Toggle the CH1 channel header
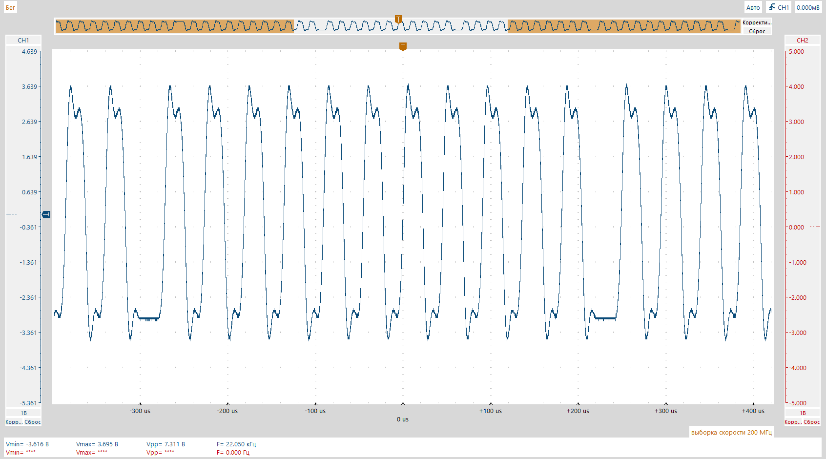 pyautogui.click(x=23, y=40)
